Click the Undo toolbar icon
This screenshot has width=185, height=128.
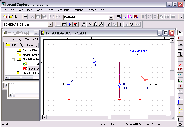[x=52, y=17]
